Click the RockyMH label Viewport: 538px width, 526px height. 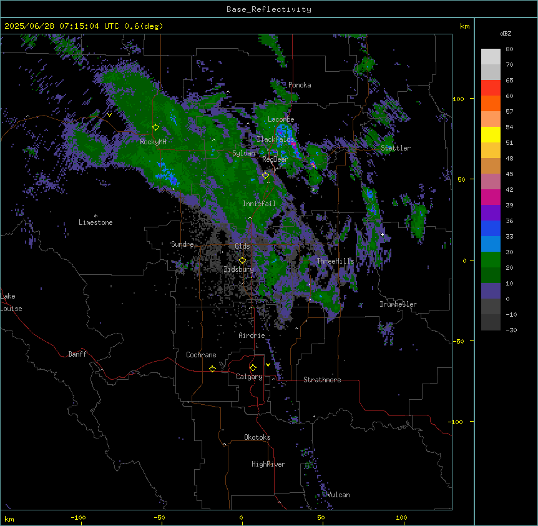tap(153, 142)
